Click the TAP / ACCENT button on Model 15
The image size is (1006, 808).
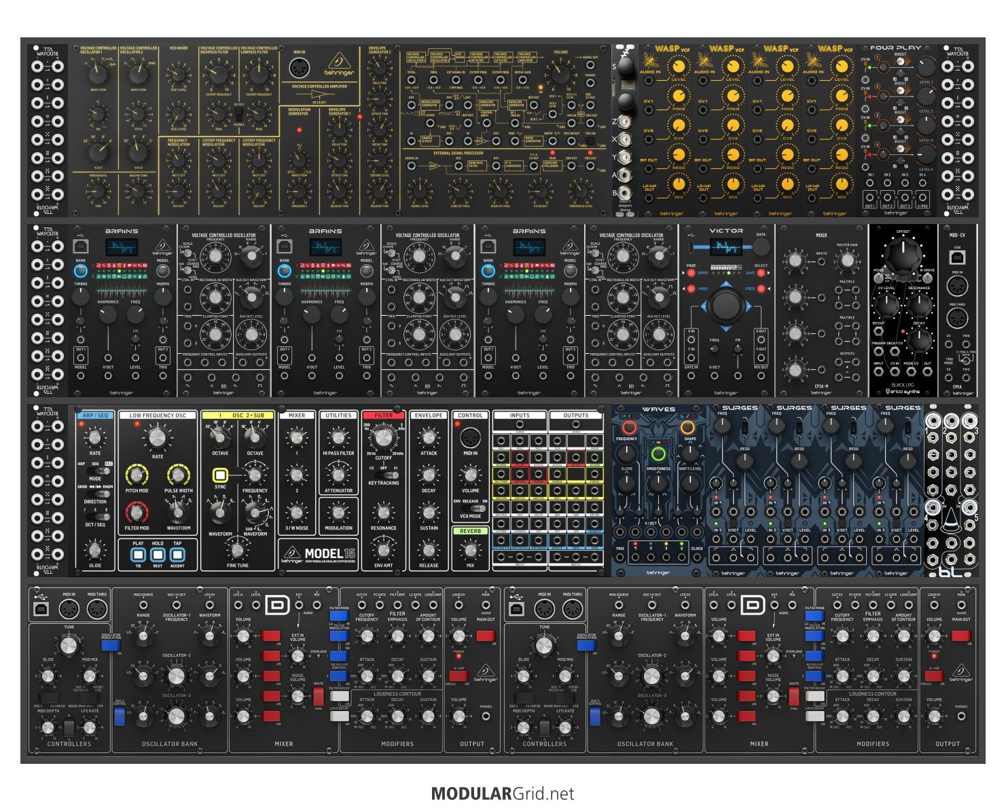tap(177, 554)
